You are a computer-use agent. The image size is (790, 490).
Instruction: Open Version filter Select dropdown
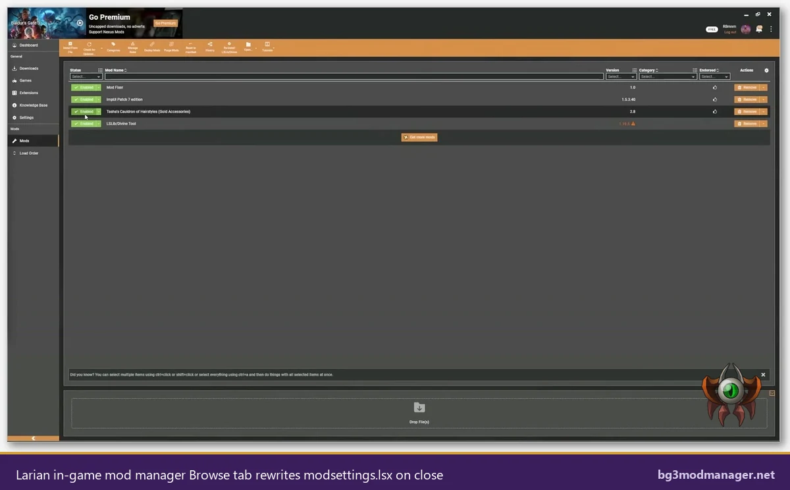tap(621, 76)
